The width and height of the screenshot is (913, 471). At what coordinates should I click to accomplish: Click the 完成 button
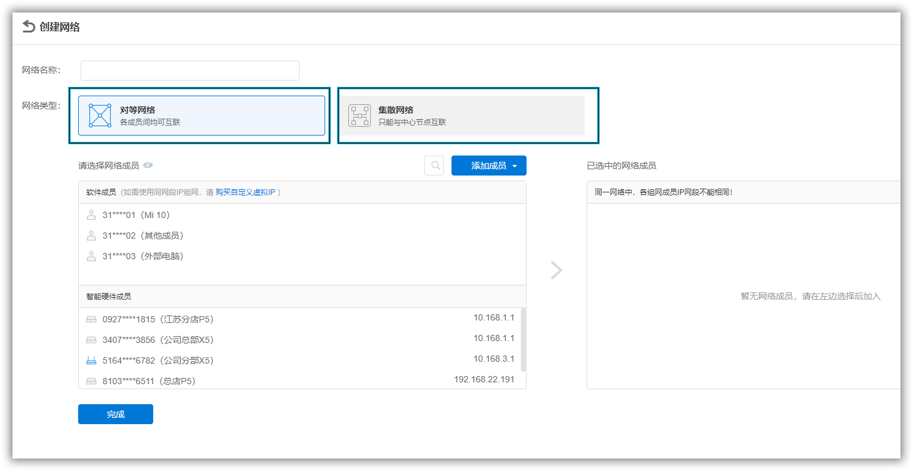tap(115, 414)
